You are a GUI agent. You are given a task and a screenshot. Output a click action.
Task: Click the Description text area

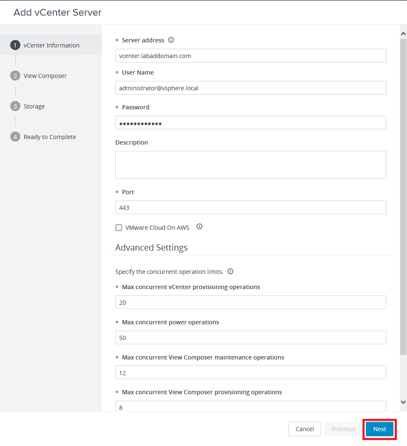(x=250, y=164)
